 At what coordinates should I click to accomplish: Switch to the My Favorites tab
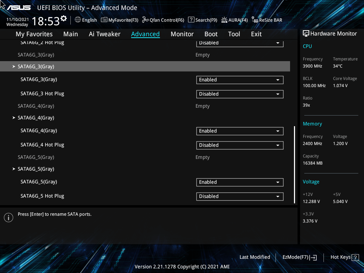click(x=34, y=34)
